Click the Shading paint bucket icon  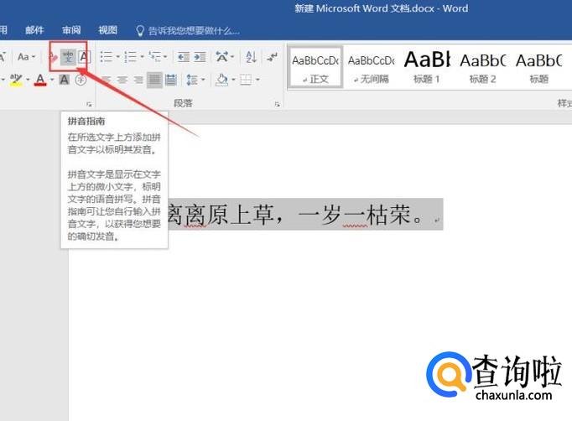point(221,80)
